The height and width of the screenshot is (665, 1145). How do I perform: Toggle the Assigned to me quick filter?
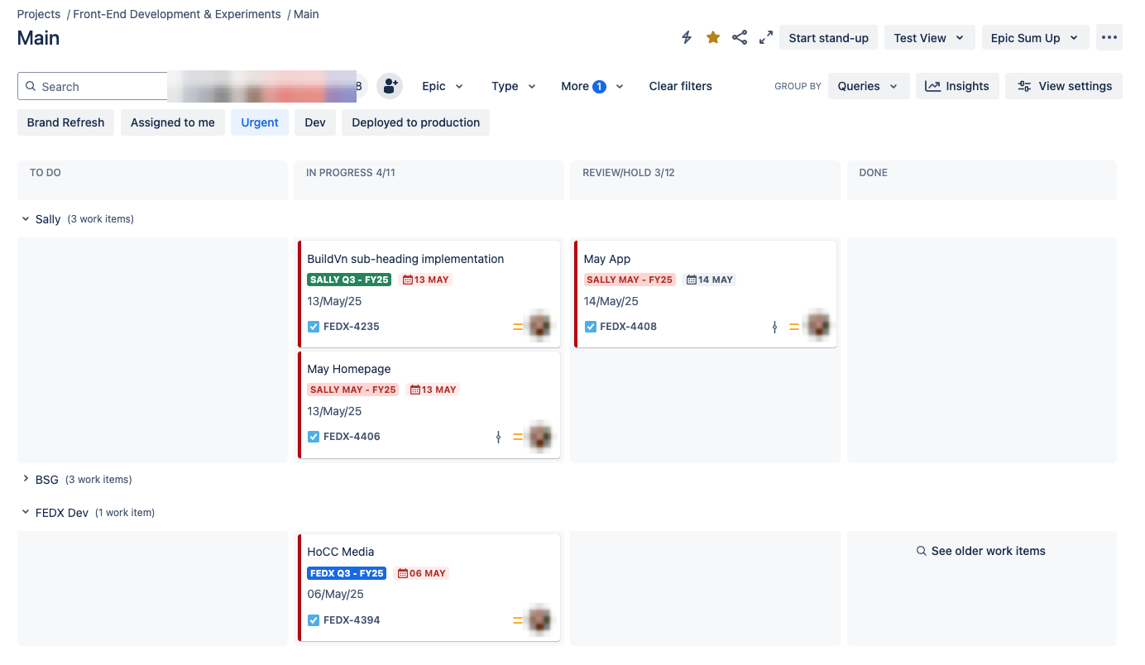point(173,122)
